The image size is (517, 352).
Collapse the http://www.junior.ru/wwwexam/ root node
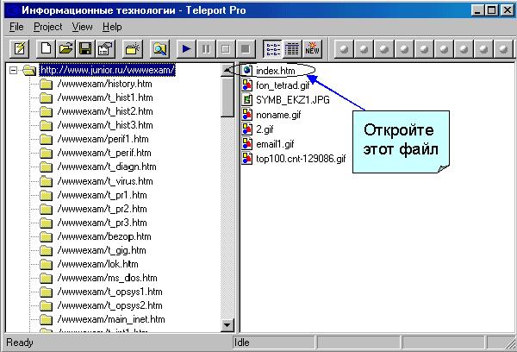[x=11, y=70]
